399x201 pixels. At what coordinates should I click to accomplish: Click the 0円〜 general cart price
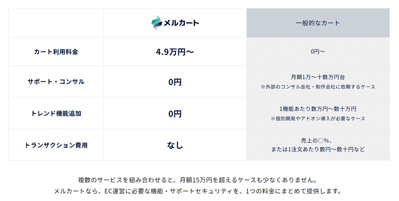(318, 52)
